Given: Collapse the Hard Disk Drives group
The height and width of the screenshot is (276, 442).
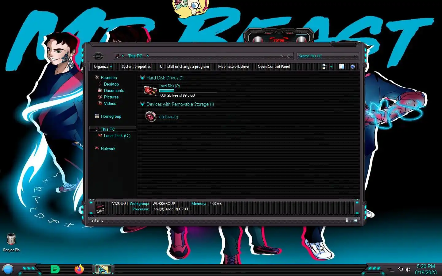Looking at the screenshot, I should 142,78.
